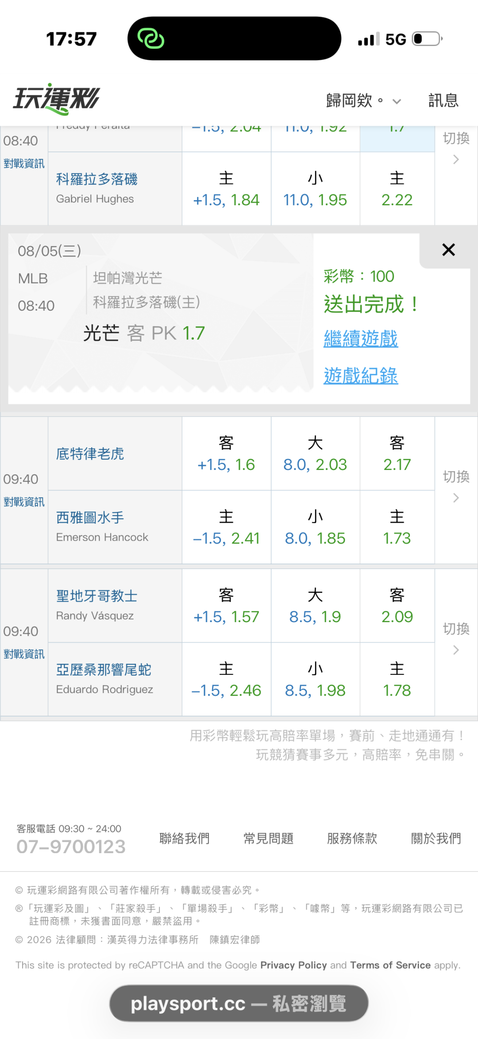Pick Mariners 主 -1.5, 2.41 spread
This screenshot has height=1039, width=478.
pos(226,527)
